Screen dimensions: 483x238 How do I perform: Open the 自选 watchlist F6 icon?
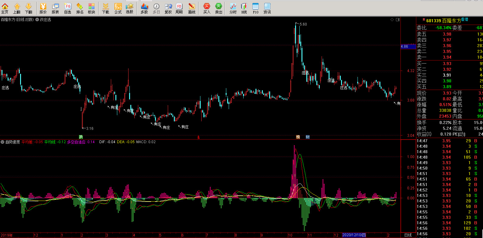pos(68,8)
